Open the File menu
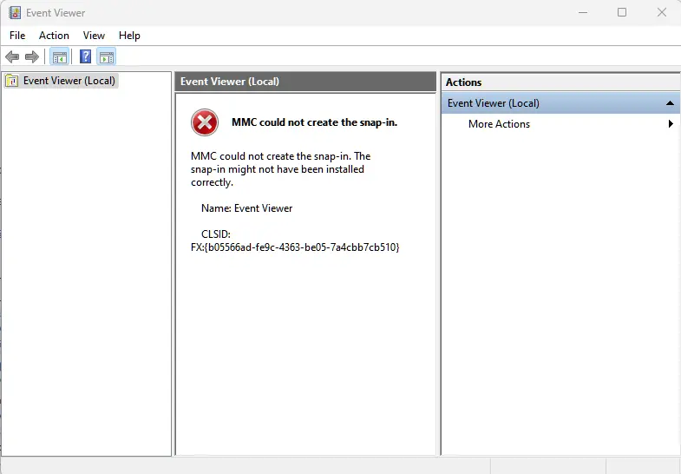681x474 pixels. click(17, 36)
